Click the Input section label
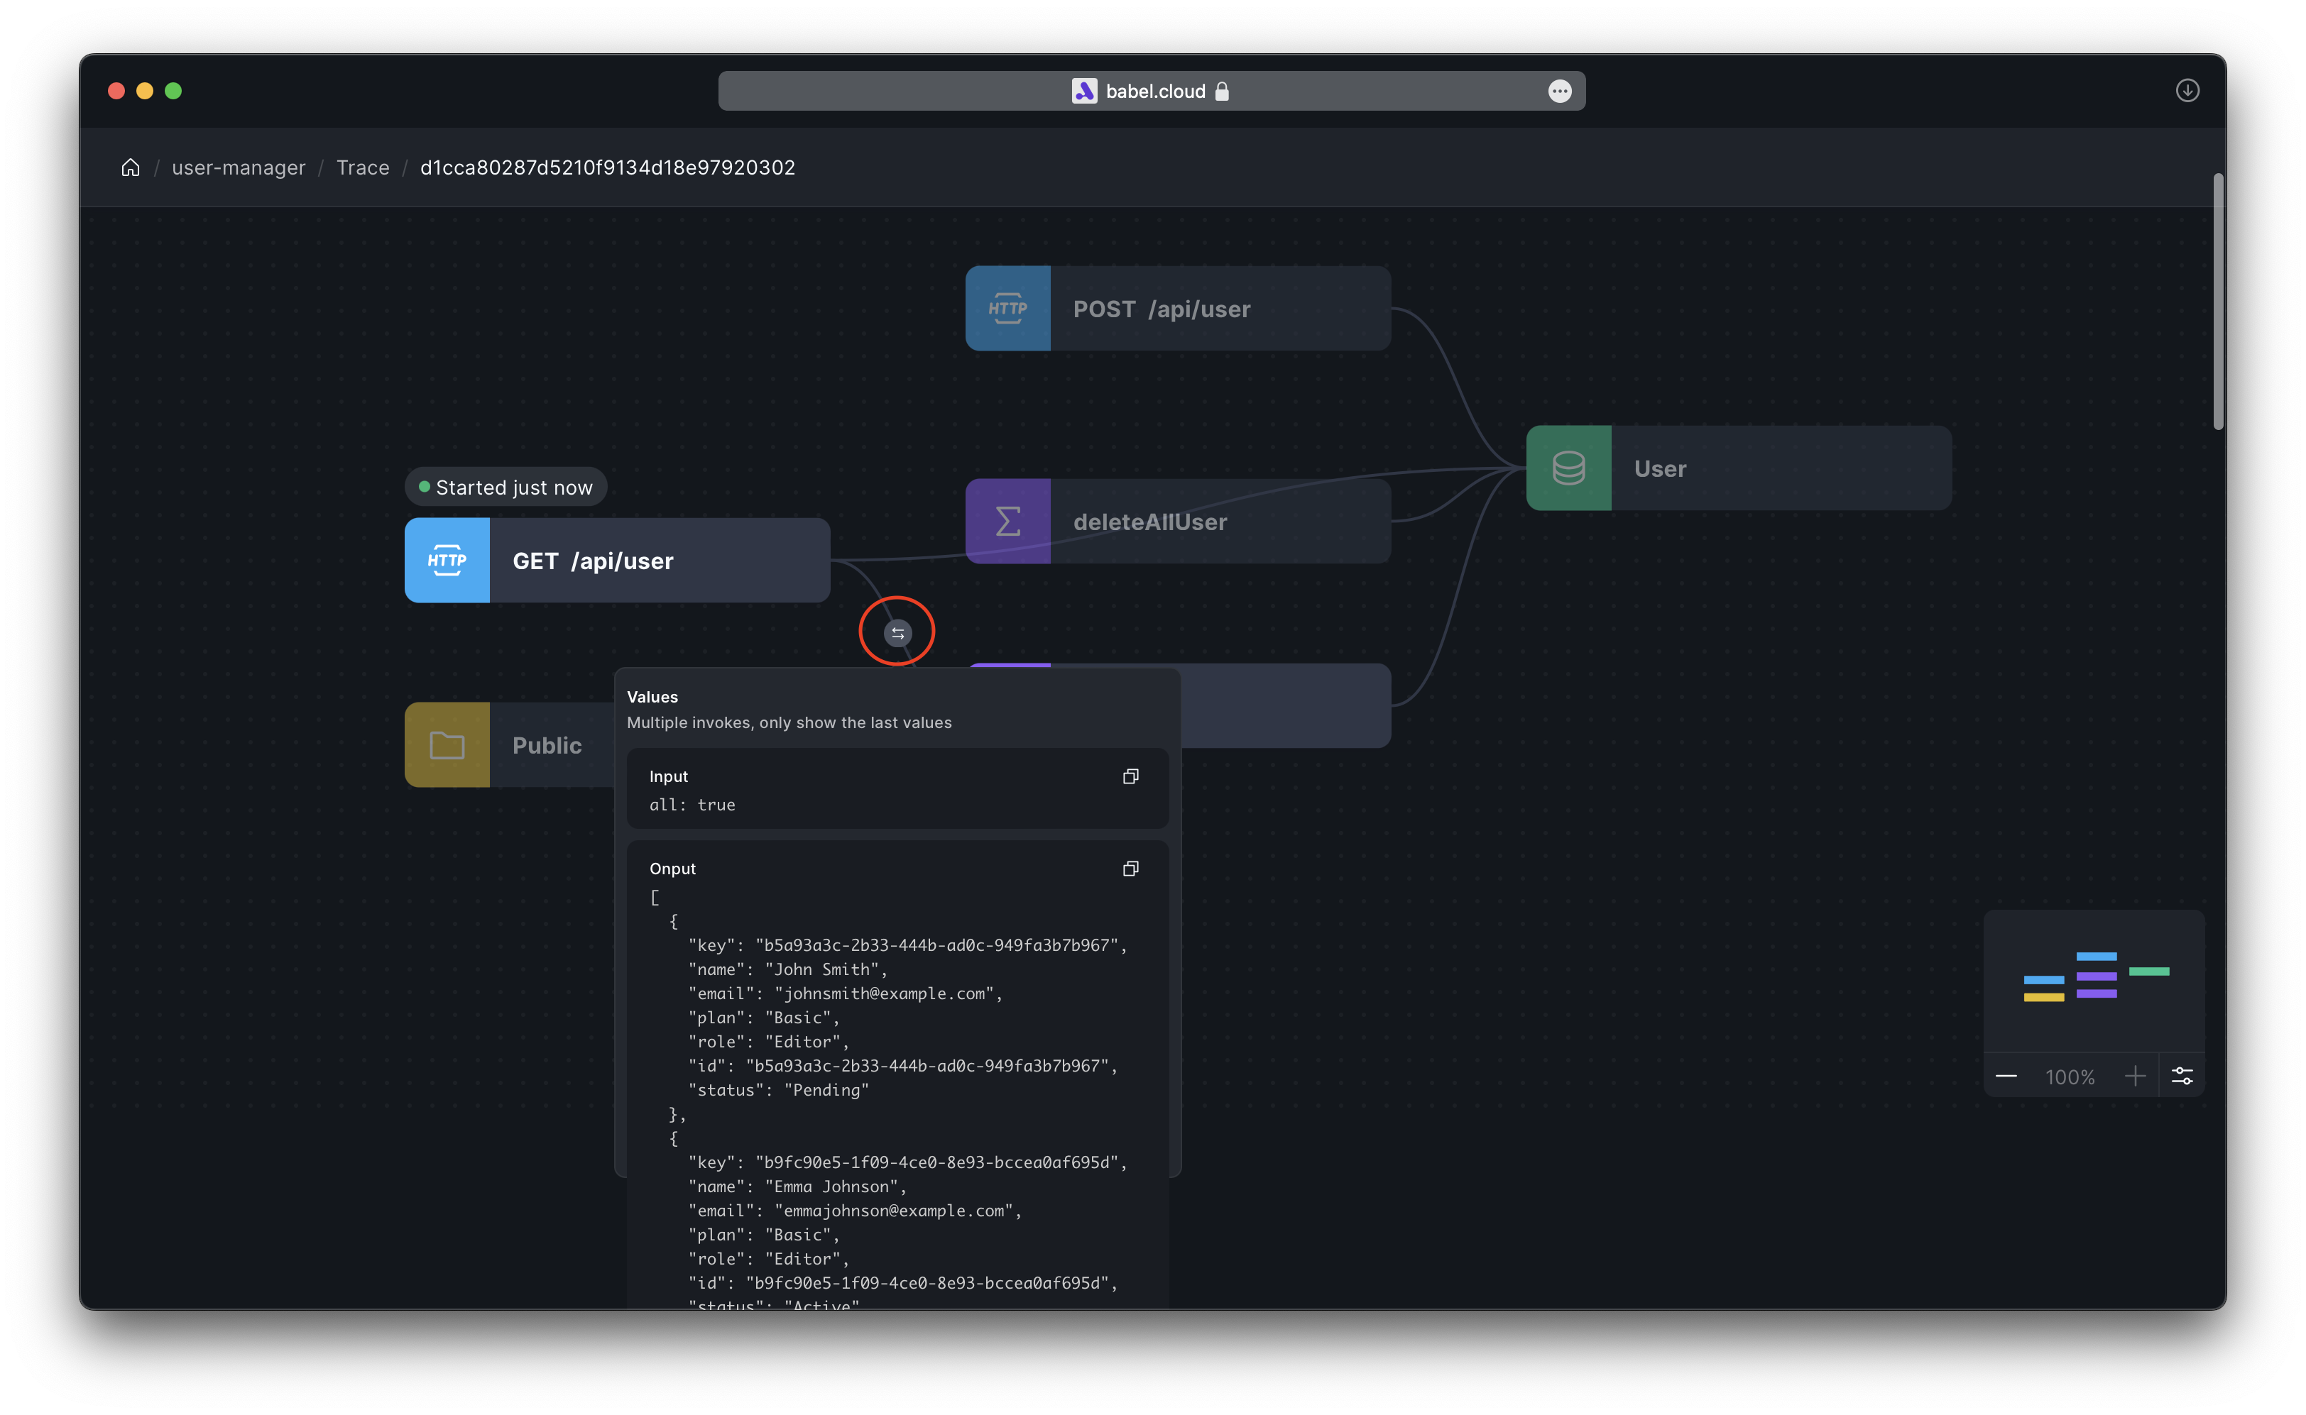The image size is (2306, 1415). tap(669, 777)
